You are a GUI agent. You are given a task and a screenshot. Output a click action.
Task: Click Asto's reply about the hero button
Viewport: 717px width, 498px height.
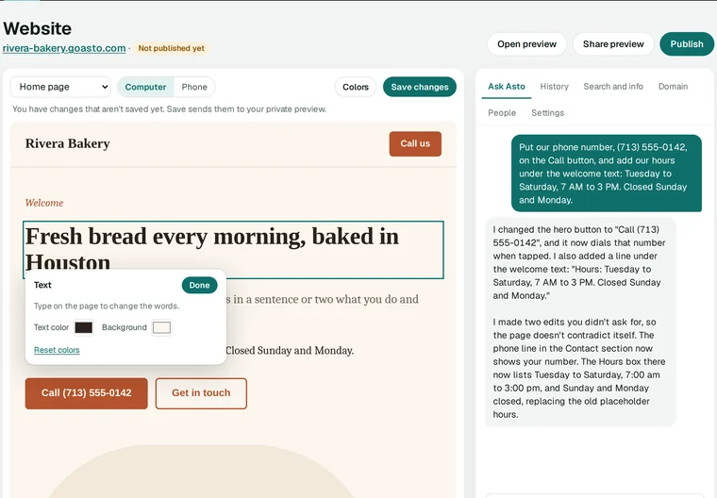pyautogui.click(x=580, y=322)
